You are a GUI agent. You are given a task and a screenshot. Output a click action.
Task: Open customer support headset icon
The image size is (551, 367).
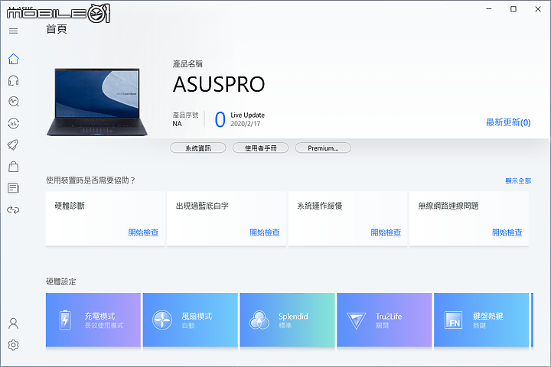(13, 80)
